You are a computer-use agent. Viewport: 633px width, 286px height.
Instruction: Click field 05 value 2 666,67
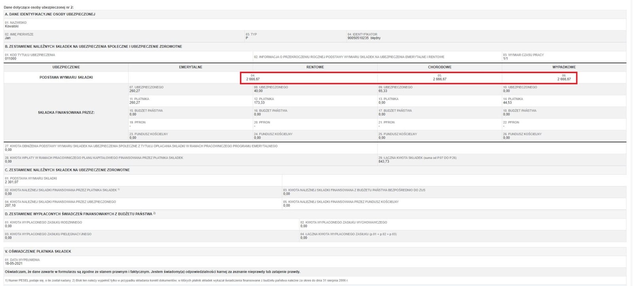[440, 79]
